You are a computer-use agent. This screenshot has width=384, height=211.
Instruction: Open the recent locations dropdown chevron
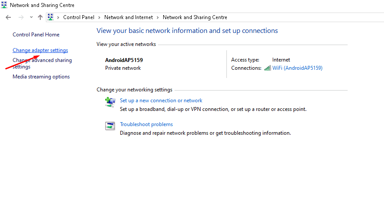(31, 17)
